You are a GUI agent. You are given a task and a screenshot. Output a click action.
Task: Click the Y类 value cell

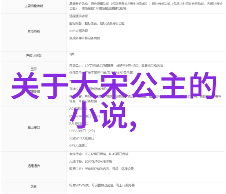146,57
